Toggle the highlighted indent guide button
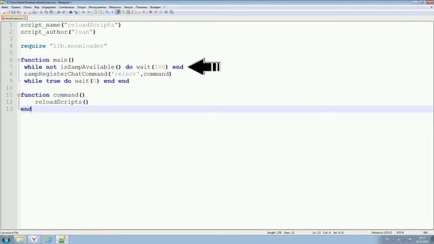The image size is (434, 244). tap(118, 12)
